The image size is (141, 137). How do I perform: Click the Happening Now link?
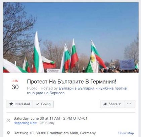25,123
